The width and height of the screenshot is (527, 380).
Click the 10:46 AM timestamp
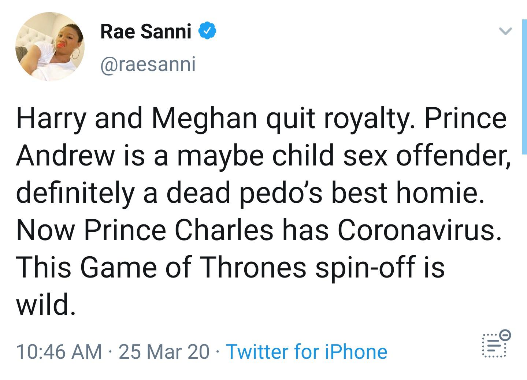point(59,352)
